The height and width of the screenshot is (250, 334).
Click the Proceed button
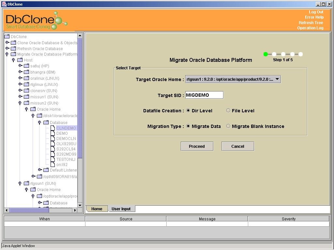point(197,146)
